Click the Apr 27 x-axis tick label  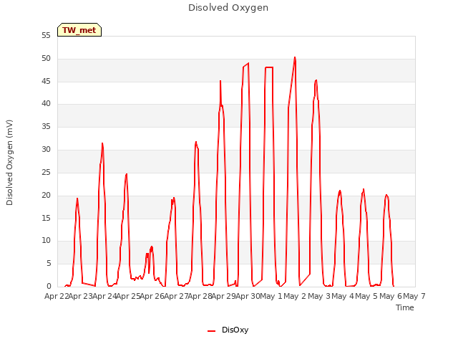point(176,296)
